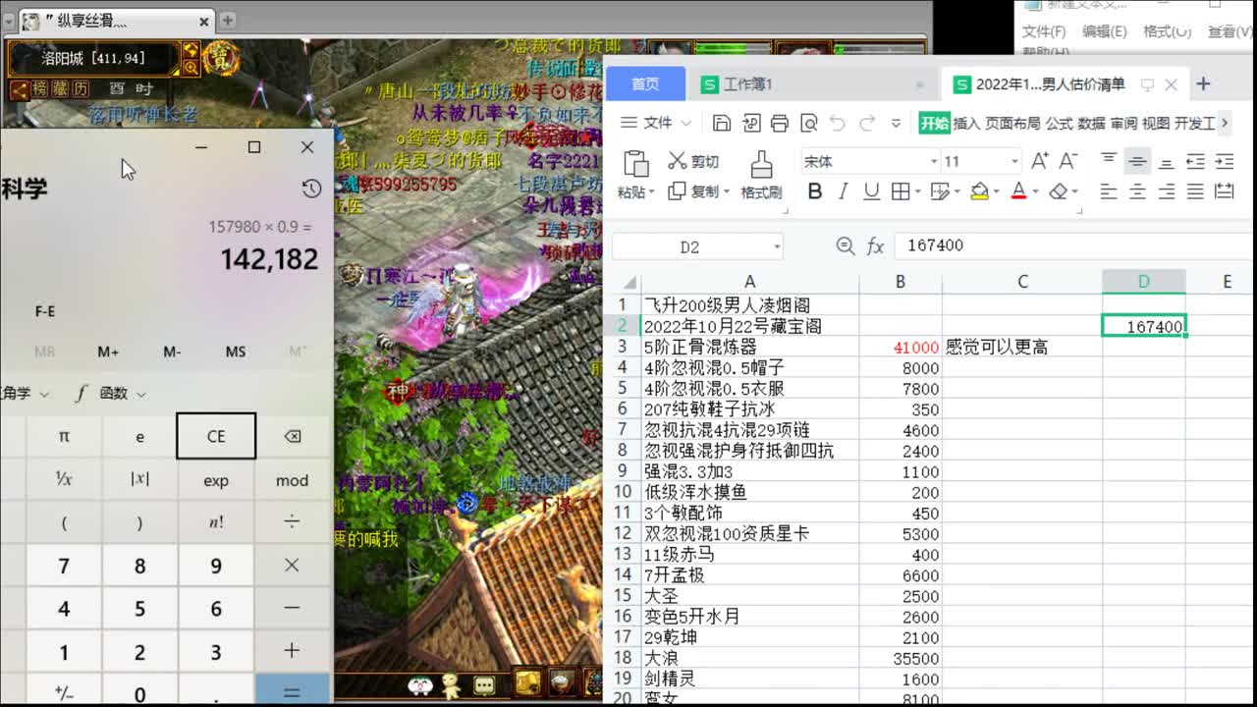Decrease font size with A- icon

coord(1068,161)
